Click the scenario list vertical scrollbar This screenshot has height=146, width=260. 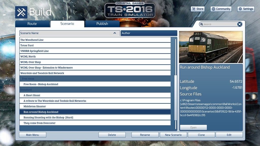[x=175, y=98]
